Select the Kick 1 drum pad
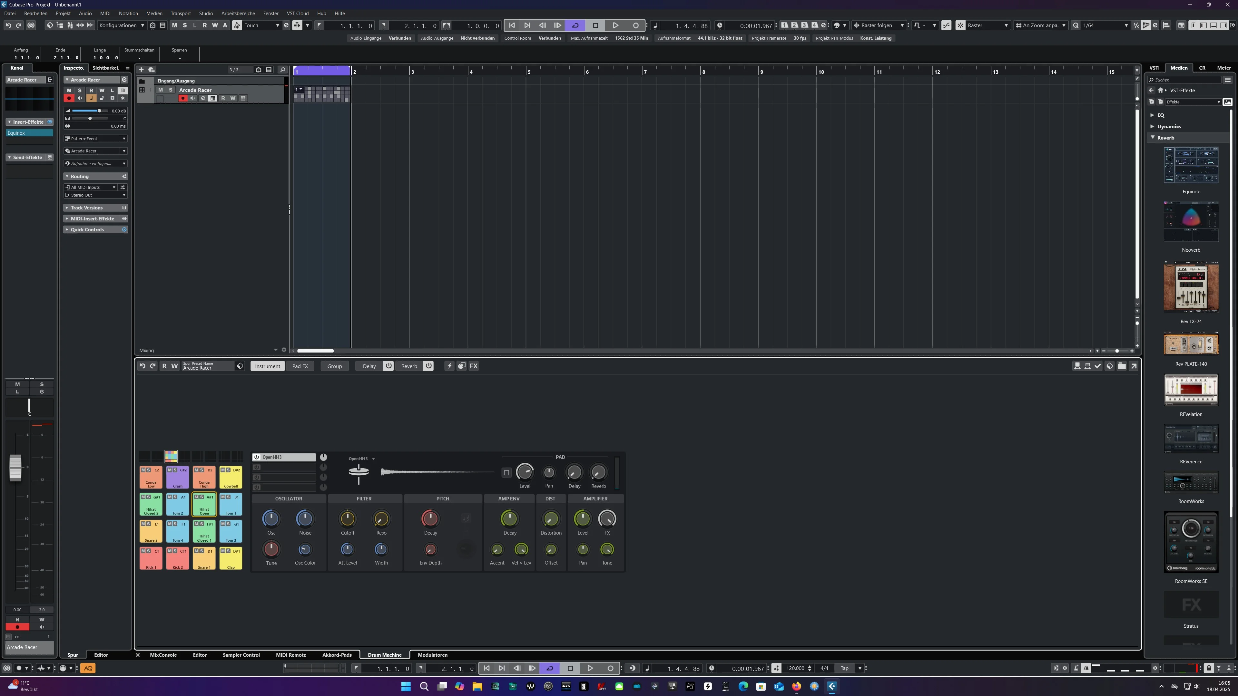The width and height of the screenshot is (1238, 696). click(x=151, y=559)
